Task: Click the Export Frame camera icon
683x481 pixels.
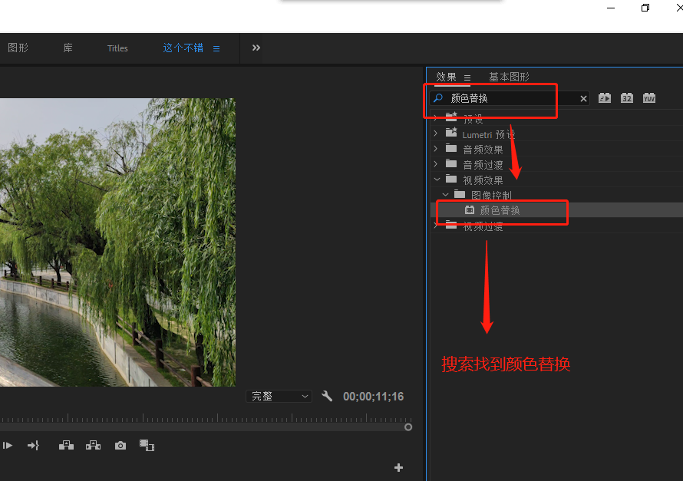Action: point(120,445)
